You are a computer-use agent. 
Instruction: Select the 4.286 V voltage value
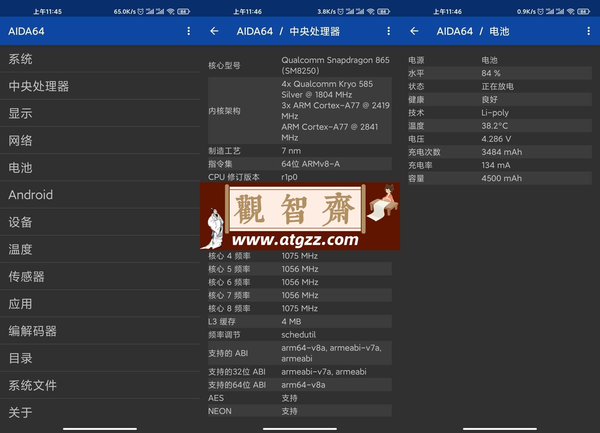(496, 139)
